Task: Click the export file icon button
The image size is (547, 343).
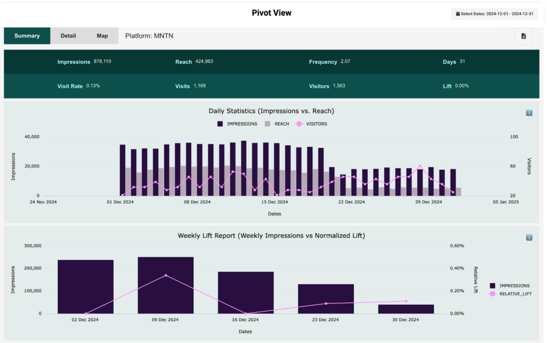Action: tap(523, 36)
